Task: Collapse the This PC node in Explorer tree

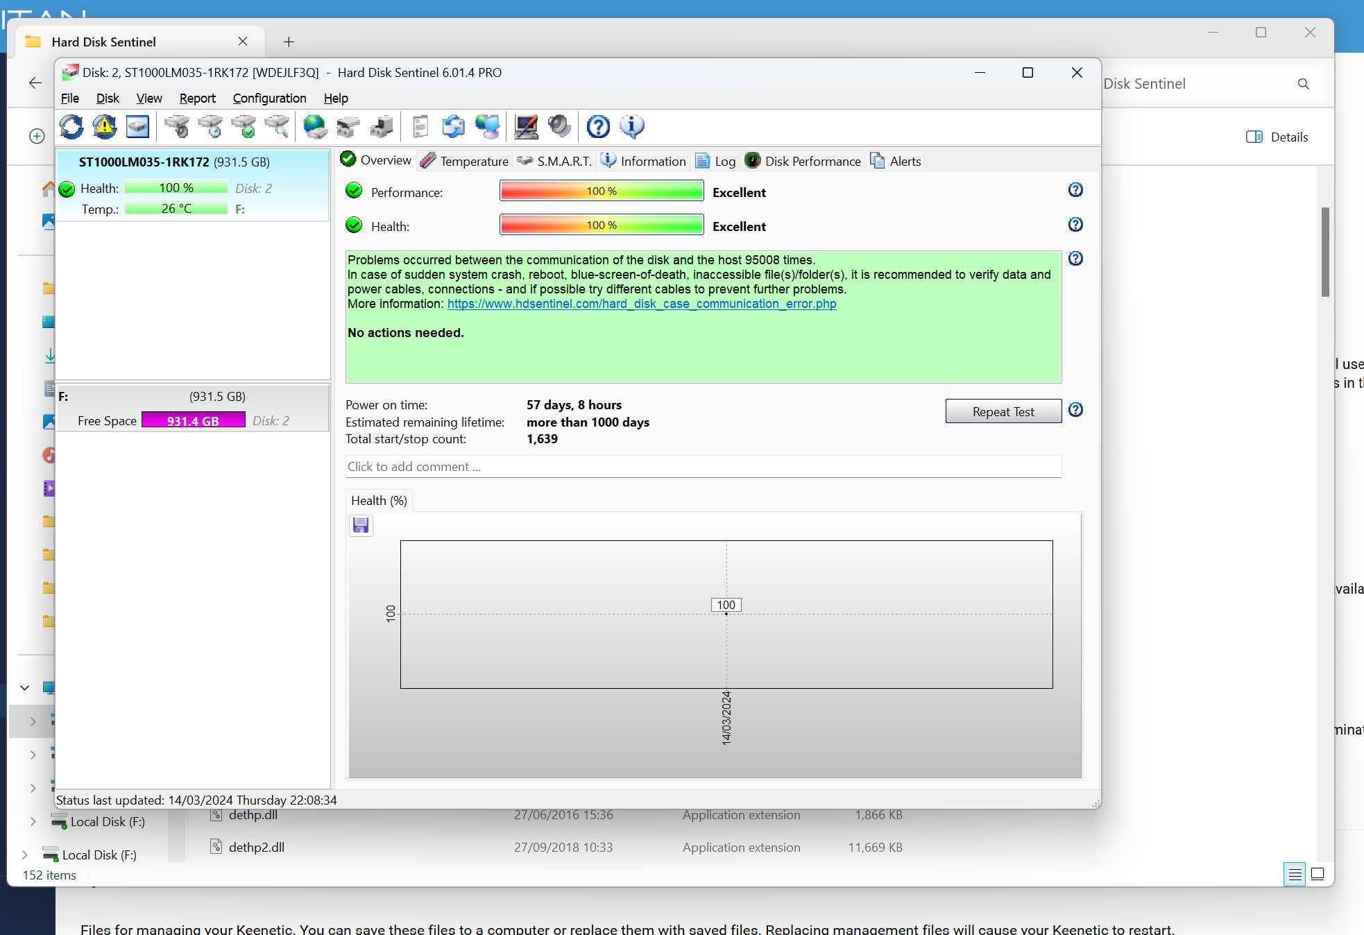Action: [24, 688]
